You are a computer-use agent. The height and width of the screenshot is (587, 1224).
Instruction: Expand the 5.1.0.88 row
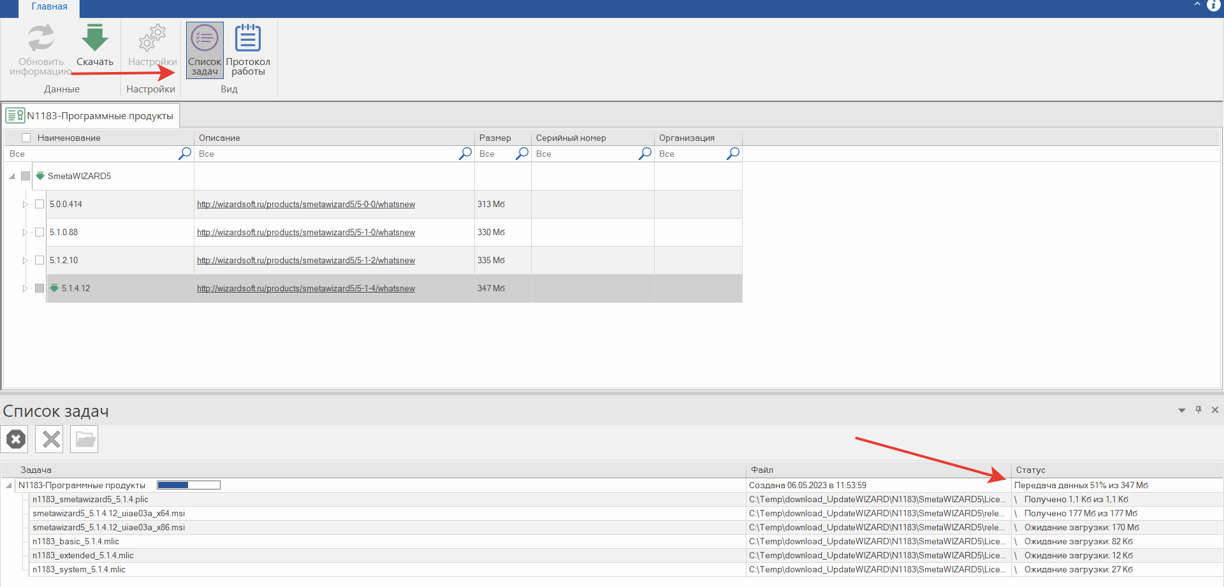pos(25,232)
